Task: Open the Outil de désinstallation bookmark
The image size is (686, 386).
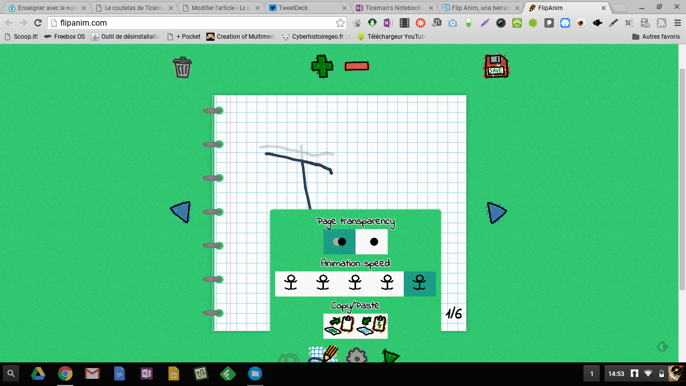Action: (x=126, y=37)
